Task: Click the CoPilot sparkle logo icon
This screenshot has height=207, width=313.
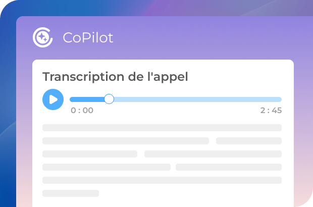Action: tap(43, 37)
